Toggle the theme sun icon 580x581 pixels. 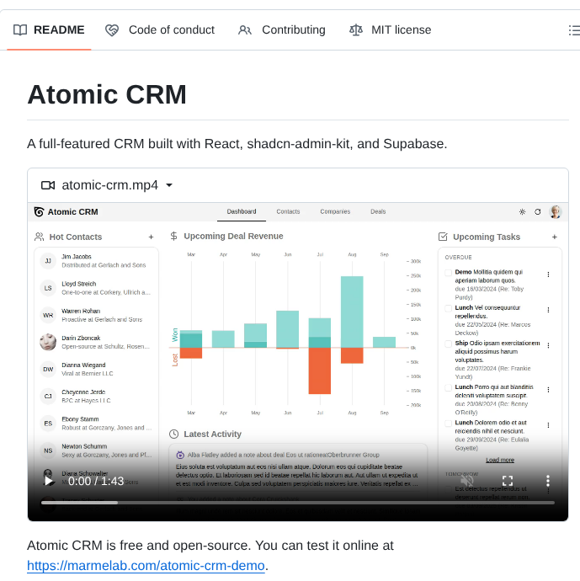(522, 211)
